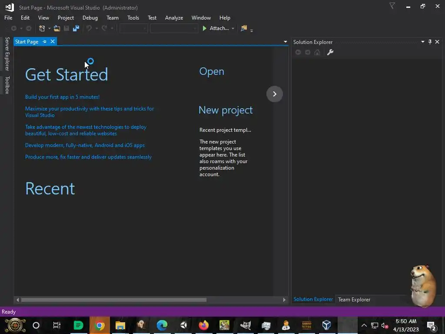Open the document tab list dropdown
This screenshot has height=334, width=445.
tap(285, 42)
